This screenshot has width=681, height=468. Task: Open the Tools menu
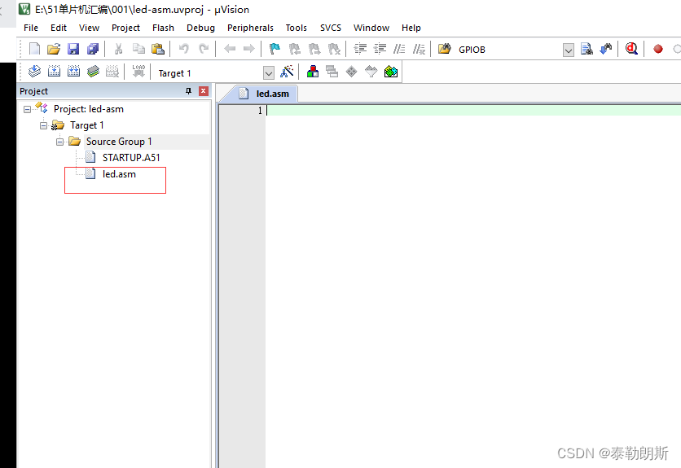297,28
